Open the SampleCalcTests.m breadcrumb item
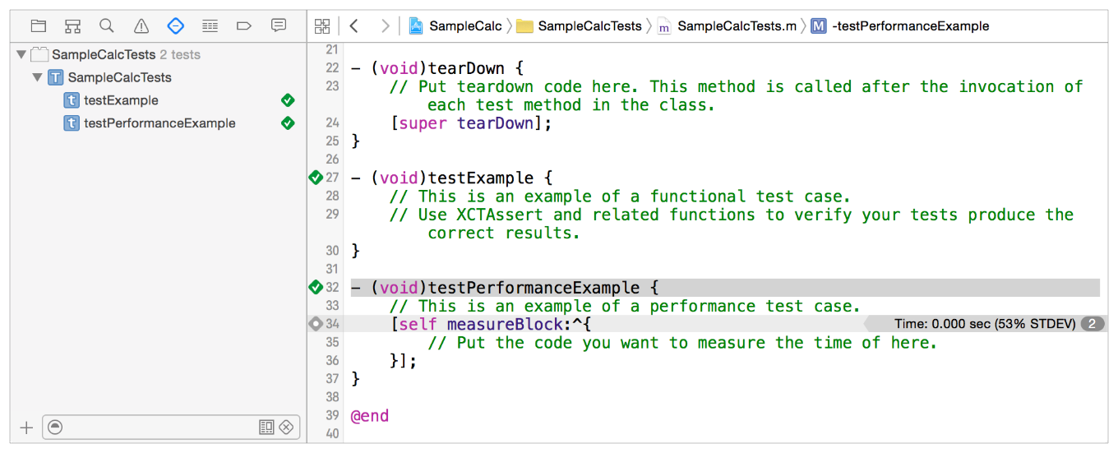Screen dimensions: 1118x453 coord(736,25)
